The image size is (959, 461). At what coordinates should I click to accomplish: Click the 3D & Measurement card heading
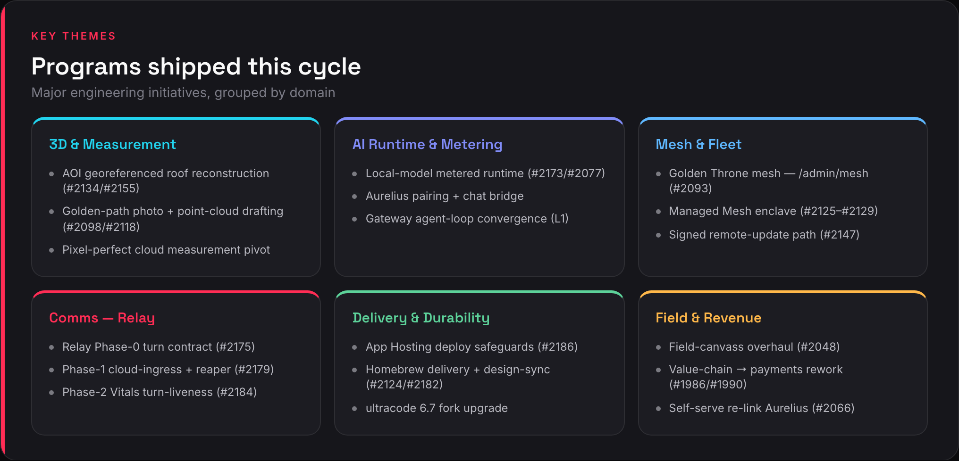[x=112, y=144]
